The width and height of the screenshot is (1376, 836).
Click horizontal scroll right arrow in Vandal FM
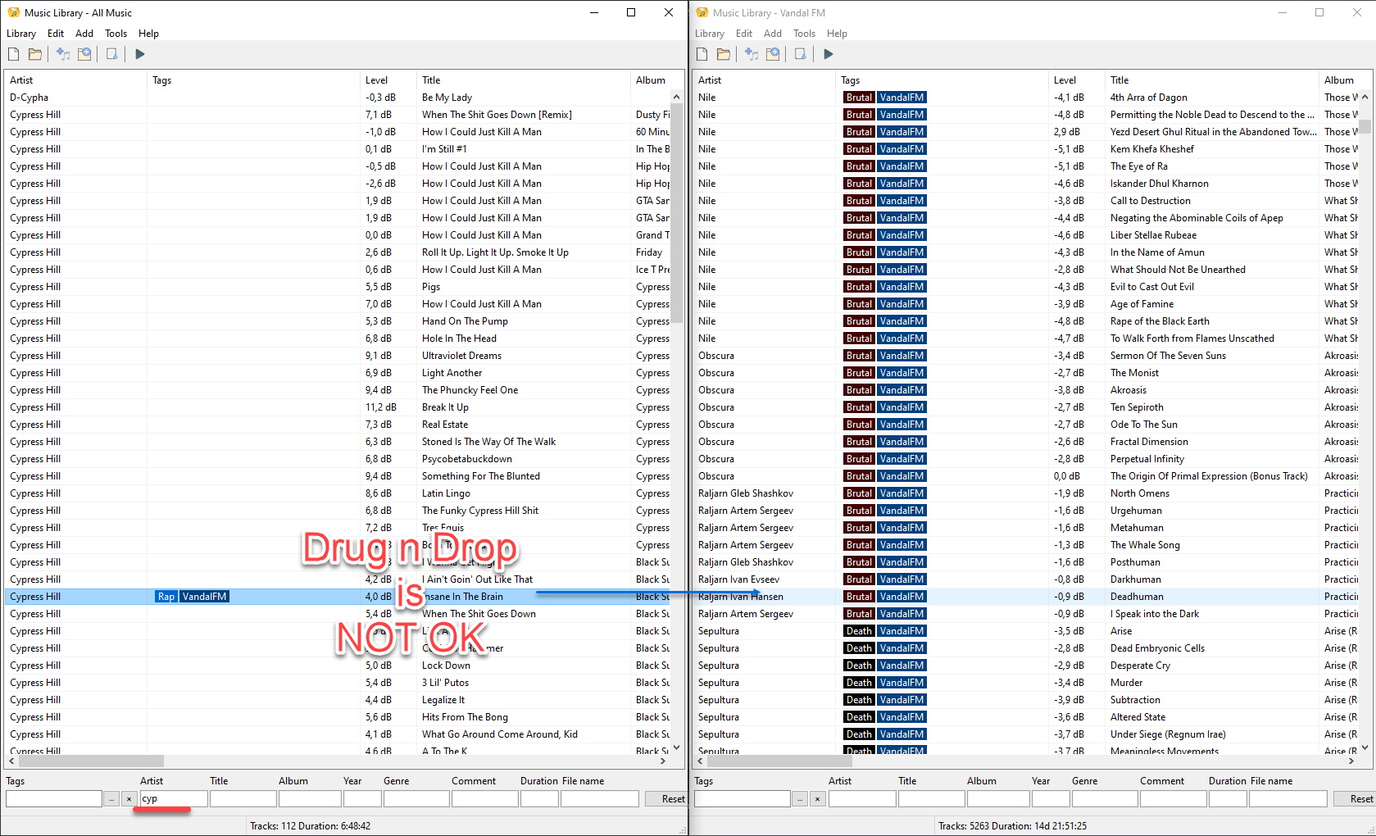coord(1351,761)
